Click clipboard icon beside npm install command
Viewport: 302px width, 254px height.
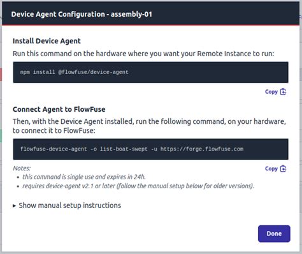283,92
